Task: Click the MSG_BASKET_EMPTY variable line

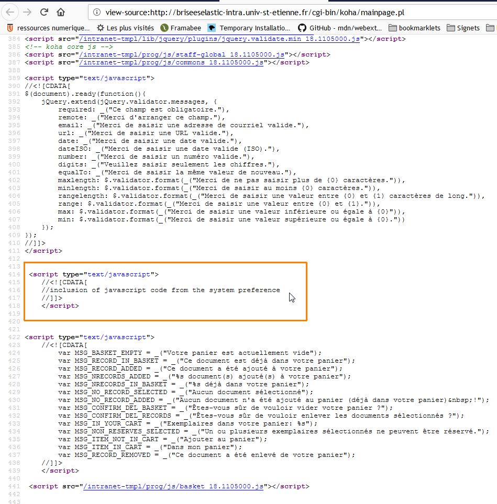Action: (190, 353)
